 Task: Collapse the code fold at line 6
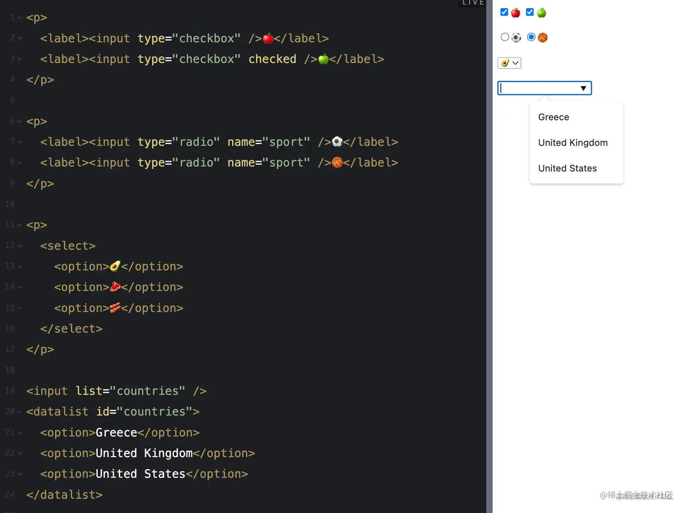20,122
